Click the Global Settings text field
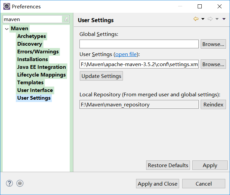This screenshot has width=230, height=195. [x=139, y=44]
